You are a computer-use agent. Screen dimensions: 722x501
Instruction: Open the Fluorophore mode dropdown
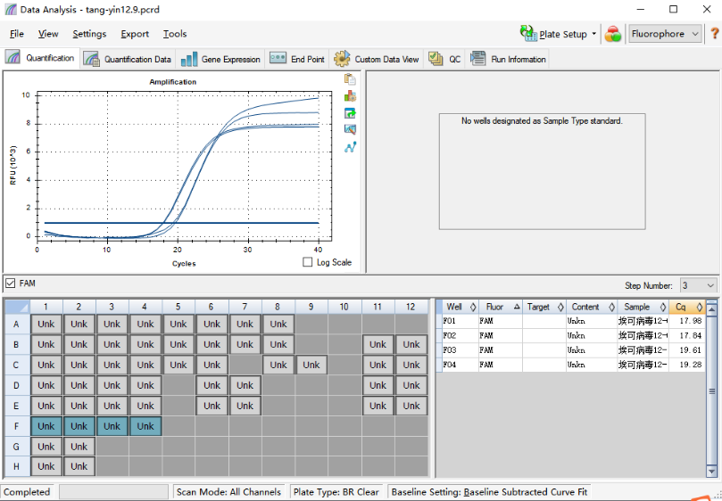[665, 34]
